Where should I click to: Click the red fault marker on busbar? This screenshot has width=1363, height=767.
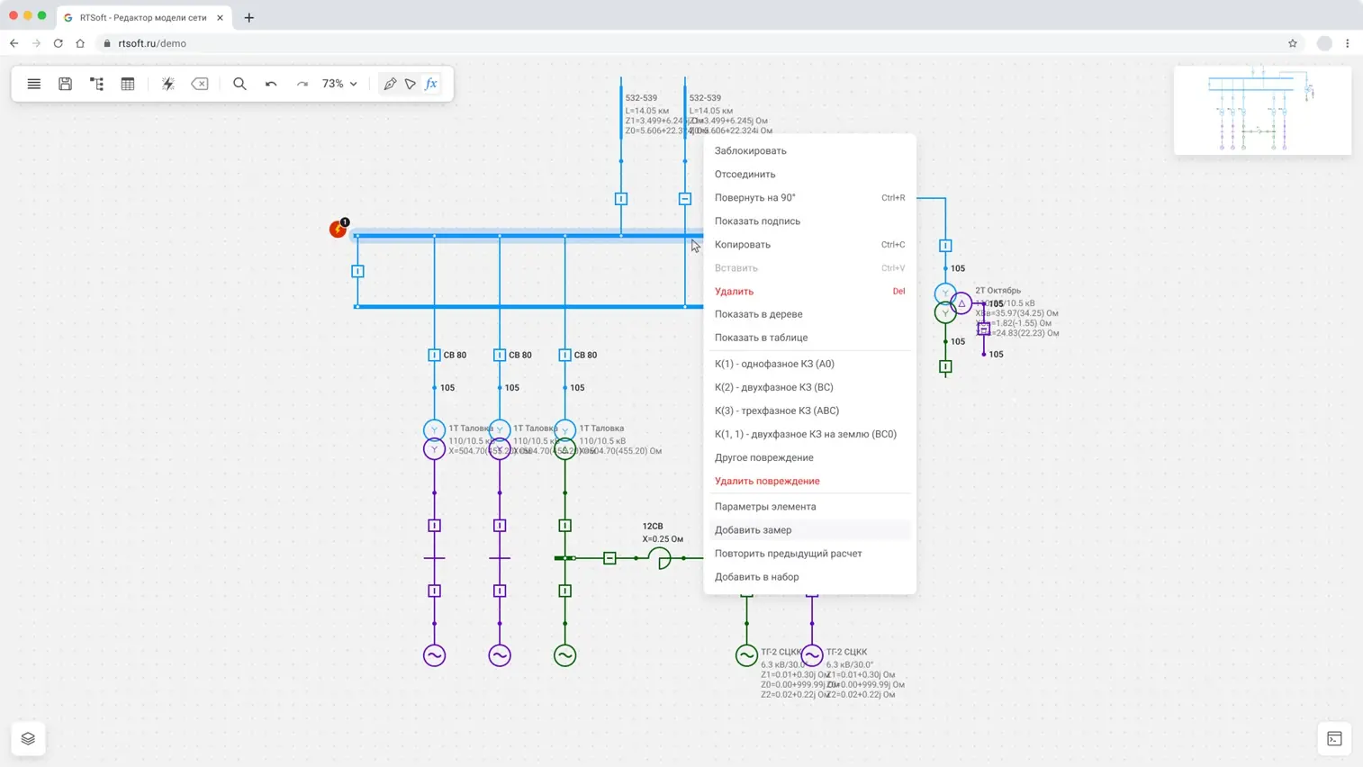(338, 230)
